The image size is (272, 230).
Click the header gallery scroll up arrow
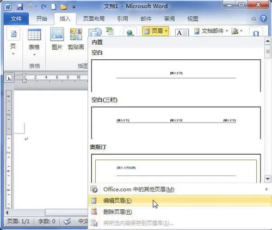point(268,41)
